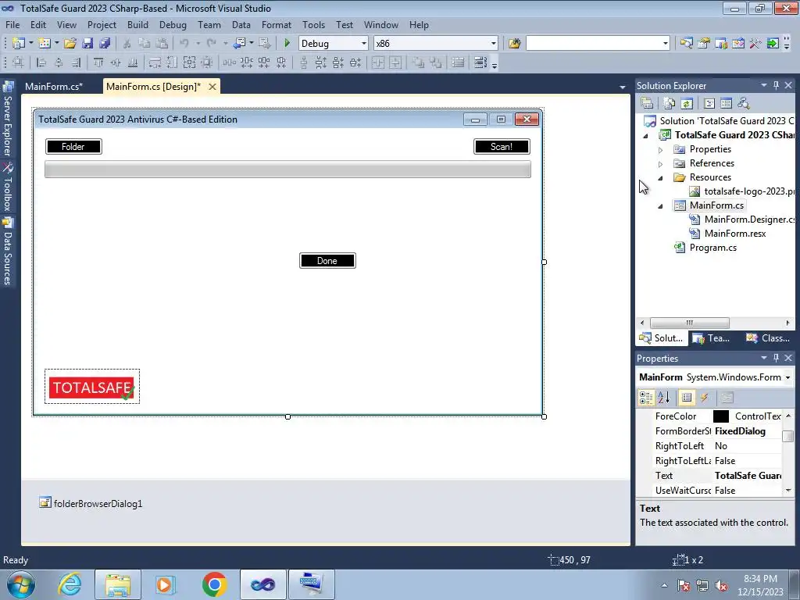Click Show All Files in Solution Explorer
Image resolution: width=800 pixels, height=600 pixels.
coord(670,103)
